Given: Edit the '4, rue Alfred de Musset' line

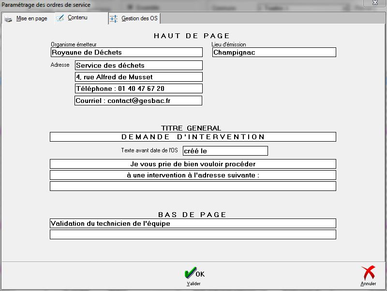Looking at the screenshot, I should (x=138, y=77).
